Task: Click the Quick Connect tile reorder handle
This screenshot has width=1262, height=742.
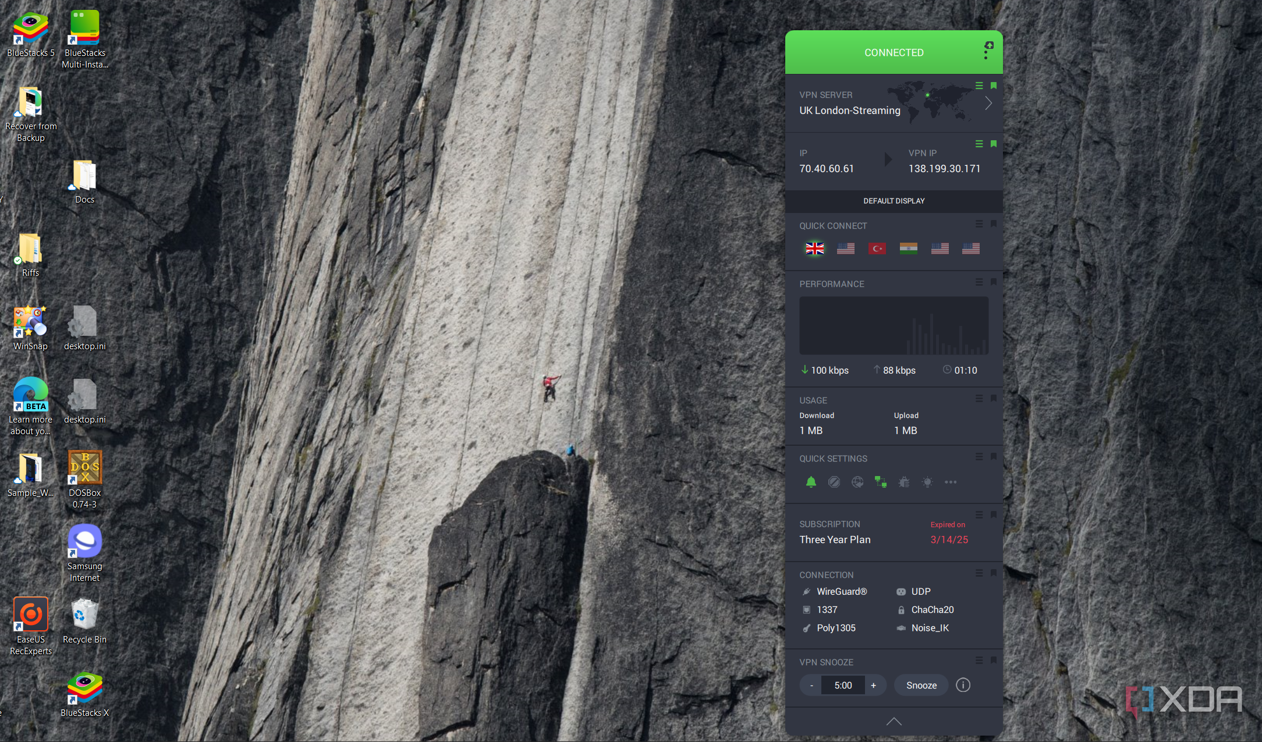Action: [x=979, y=224]
